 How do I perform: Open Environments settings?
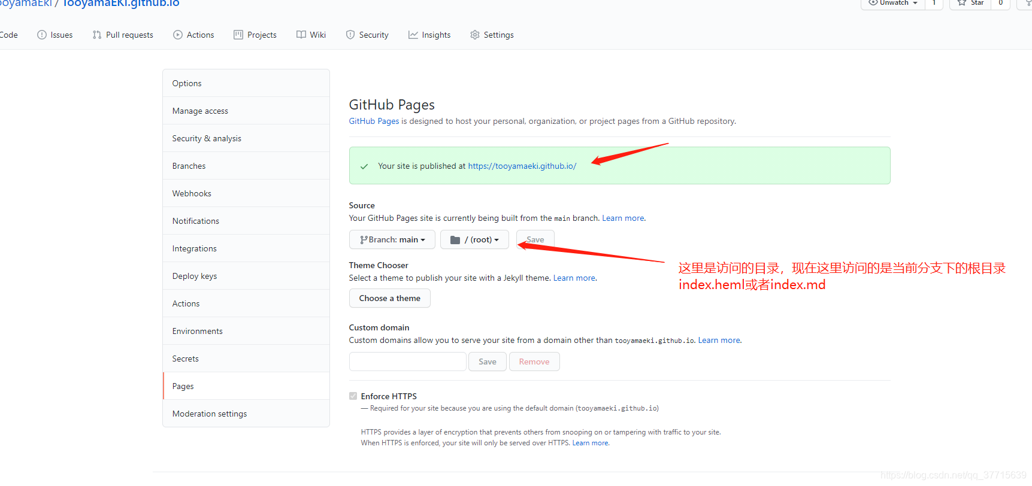click(x=246, y=331)
